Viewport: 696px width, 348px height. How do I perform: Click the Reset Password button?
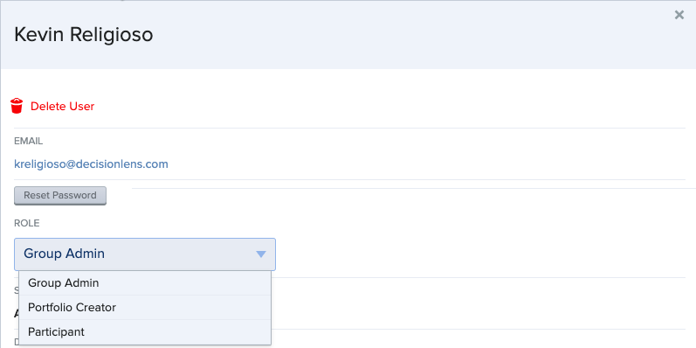click(60, 196)
